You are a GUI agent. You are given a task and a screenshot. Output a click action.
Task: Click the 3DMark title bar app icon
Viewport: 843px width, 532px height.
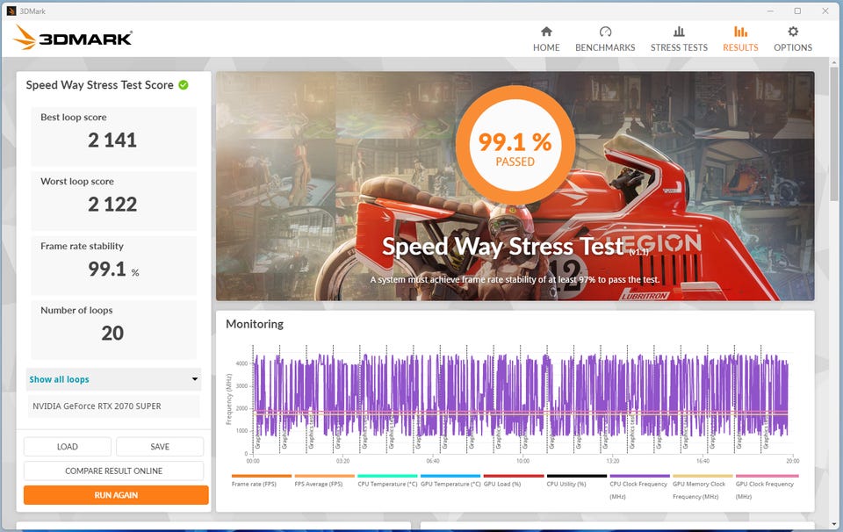click(11, 11)
